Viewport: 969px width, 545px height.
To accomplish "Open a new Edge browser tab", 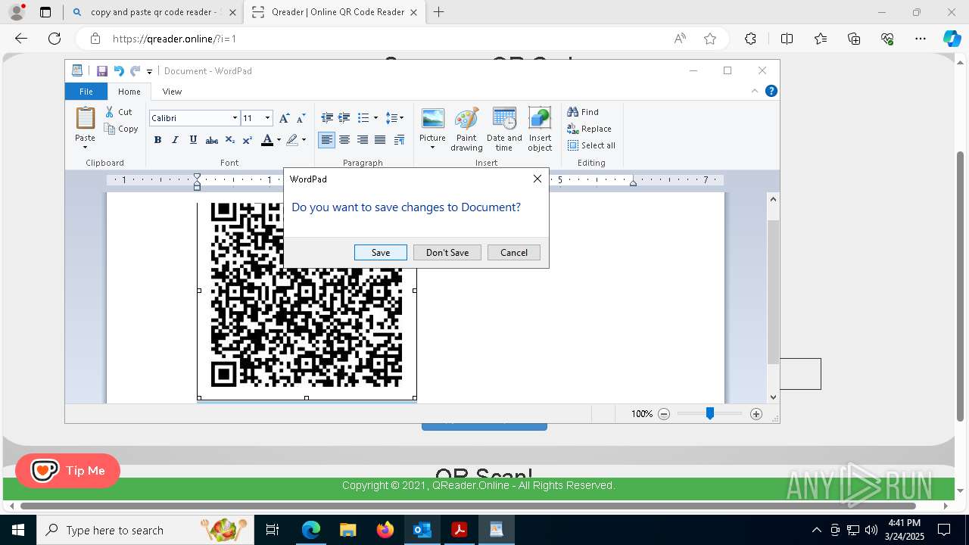I will click(x=438, y=12).
